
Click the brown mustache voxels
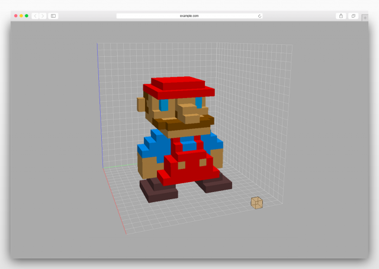coord(184,123)
